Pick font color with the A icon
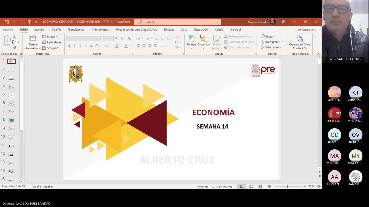 point(126,46)
